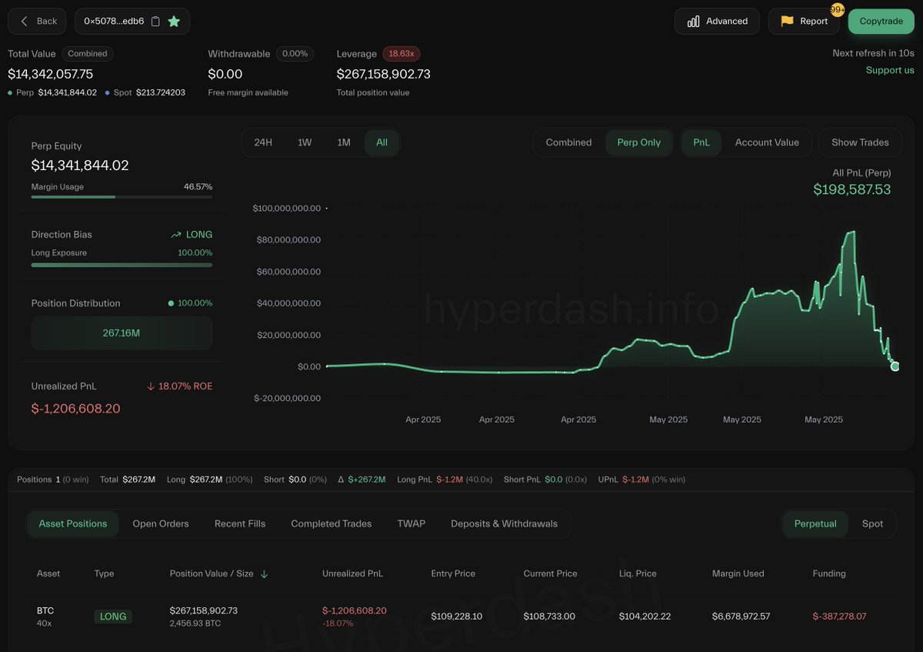Click the Perp green dot legend
The width and height of the screenshot is (923, 652).
pos(10,92)
